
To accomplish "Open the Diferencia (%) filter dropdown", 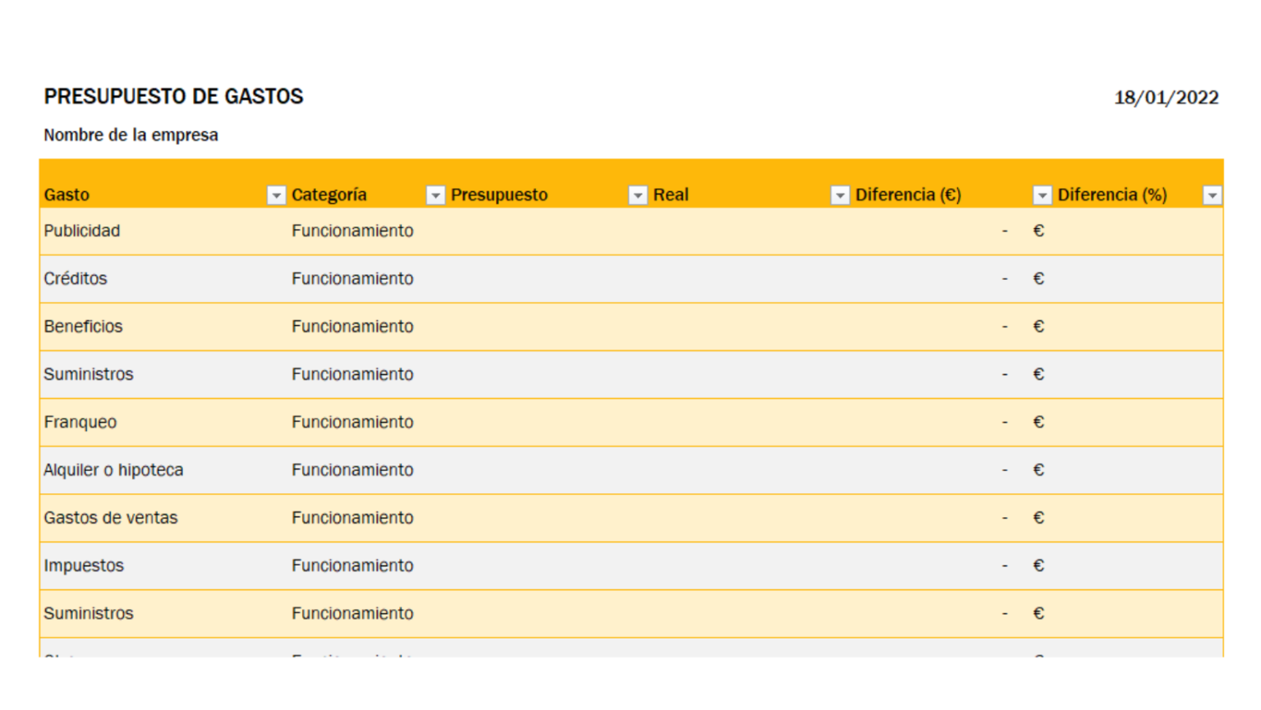I will [x=1212, y=195].
